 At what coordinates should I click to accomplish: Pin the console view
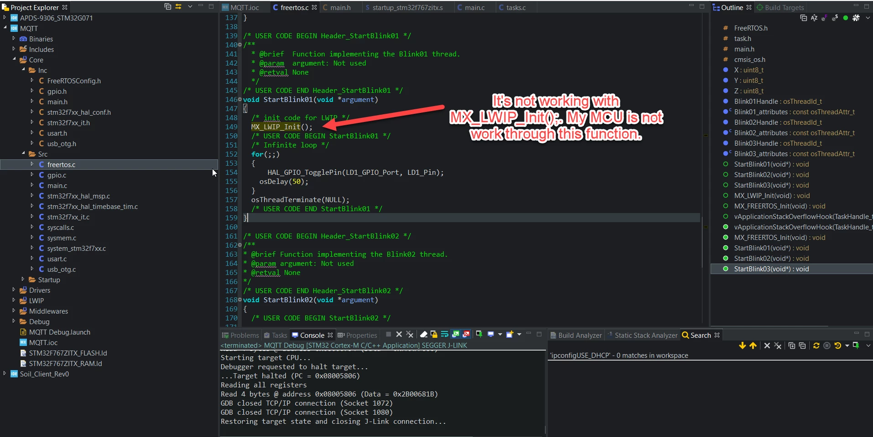coord(479,335)
